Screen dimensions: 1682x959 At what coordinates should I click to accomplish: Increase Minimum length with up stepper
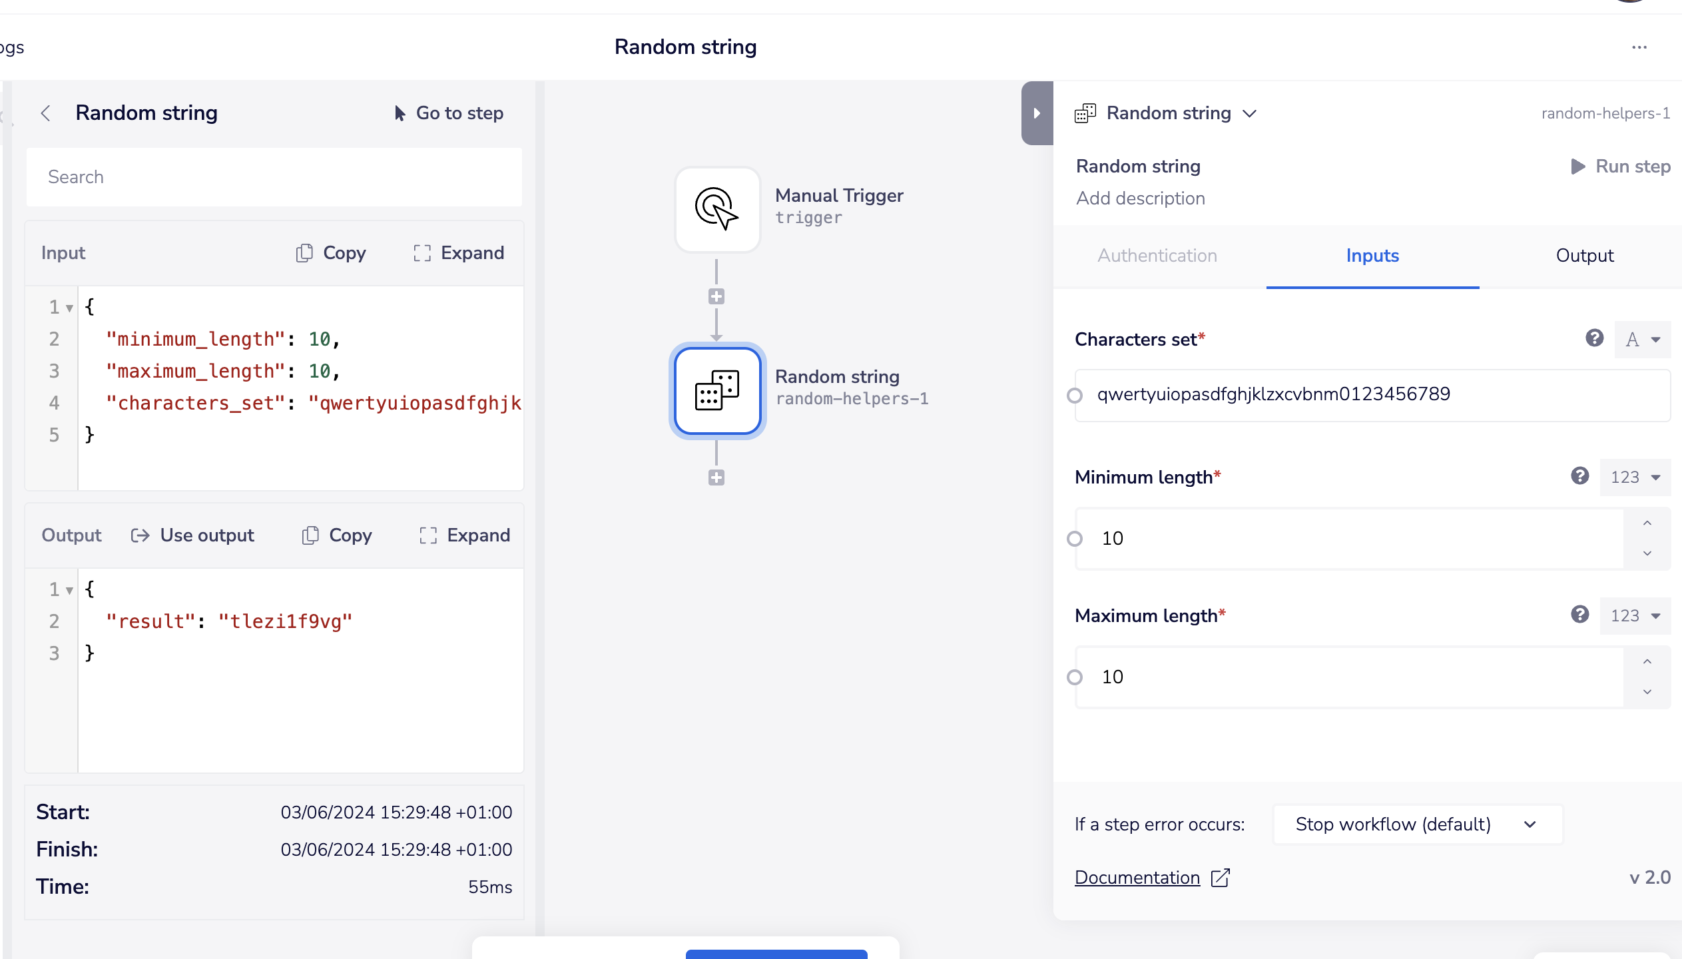pyautogui.click(x=1647, y=523)
